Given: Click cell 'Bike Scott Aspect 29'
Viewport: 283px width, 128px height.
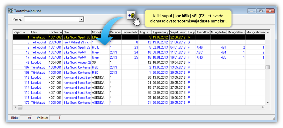Looking at the screenshot, I should pyautogui.click(x=77, y=63).
